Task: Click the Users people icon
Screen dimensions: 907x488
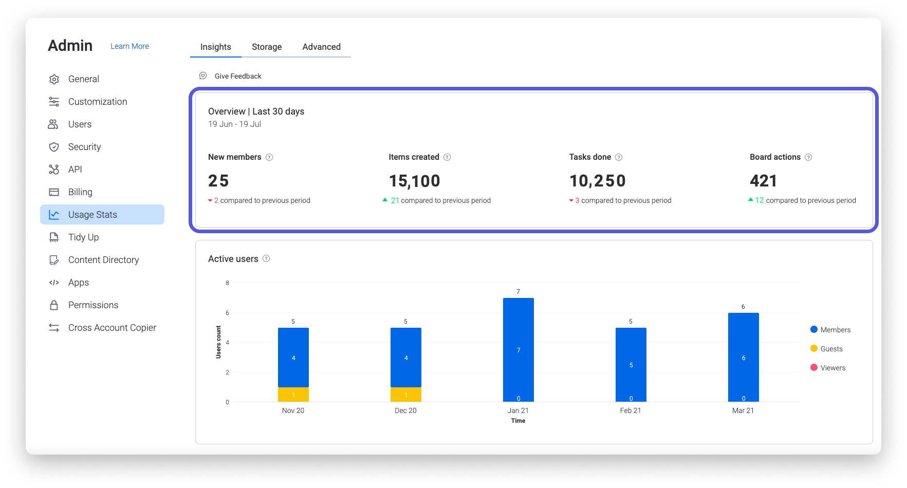Action: 53,124
